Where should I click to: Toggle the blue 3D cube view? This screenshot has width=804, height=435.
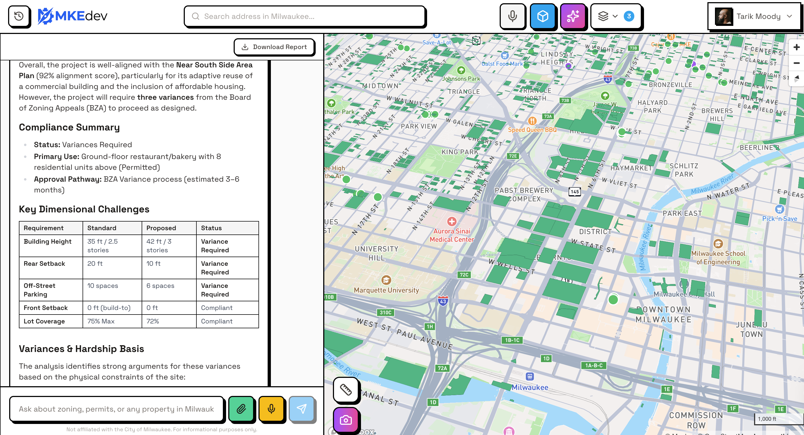click(543, 16)
